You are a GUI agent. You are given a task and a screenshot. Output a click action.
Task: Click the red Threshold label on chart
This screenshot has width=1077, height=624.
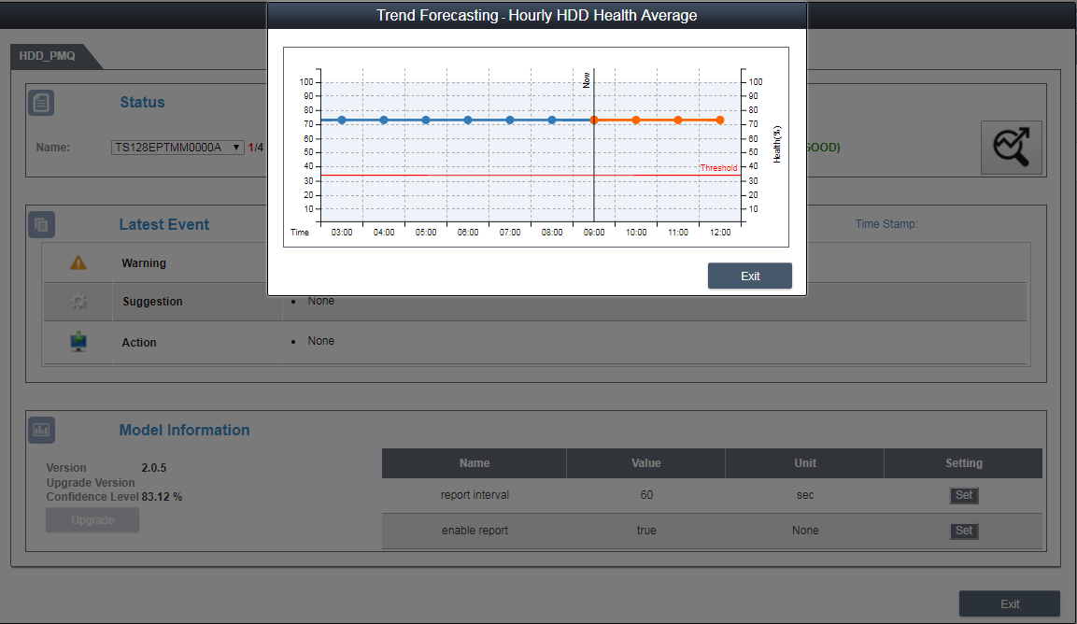click(x=718, y=168)
